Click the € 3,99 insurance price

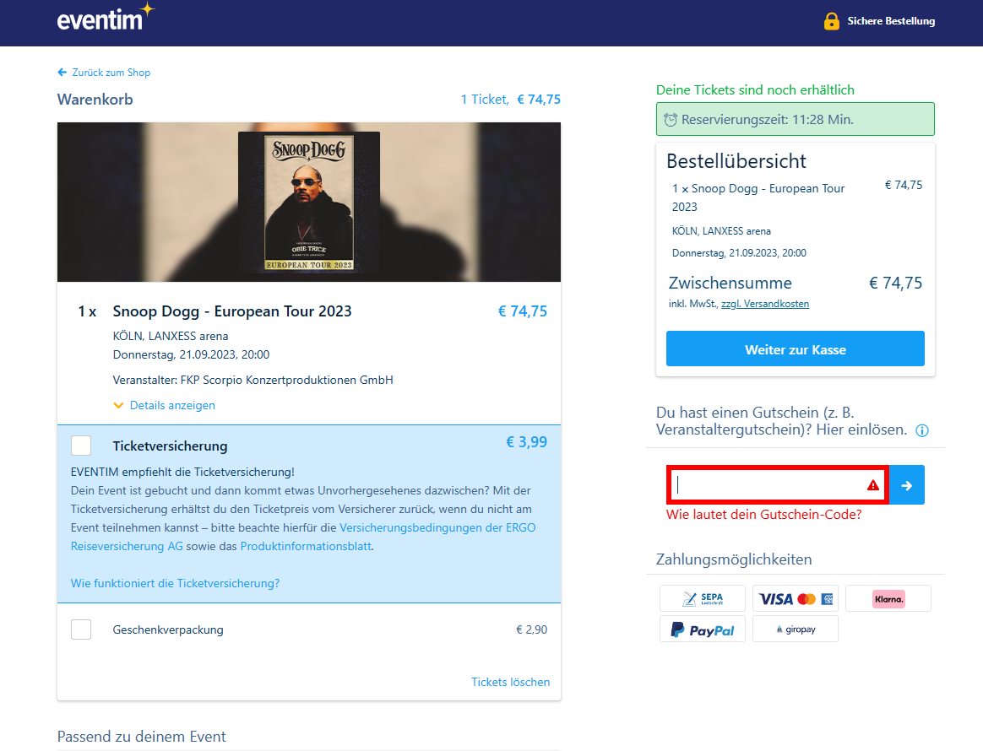[527, 442]
